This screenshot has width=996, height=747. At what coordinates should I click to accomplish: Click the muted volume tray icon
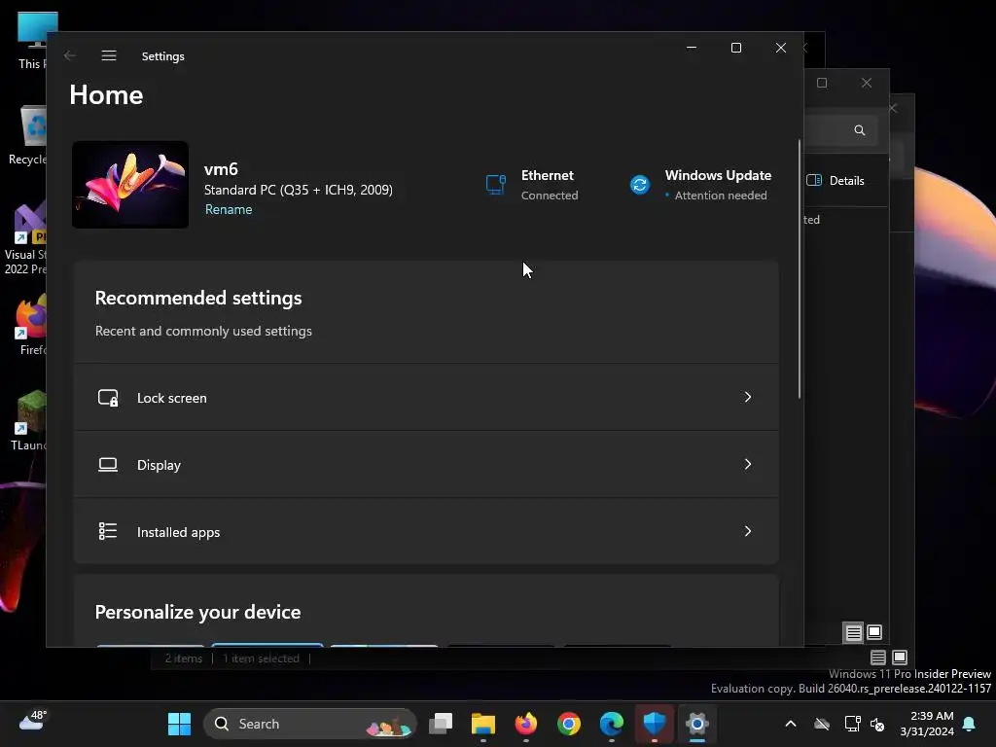pos(878,724)
